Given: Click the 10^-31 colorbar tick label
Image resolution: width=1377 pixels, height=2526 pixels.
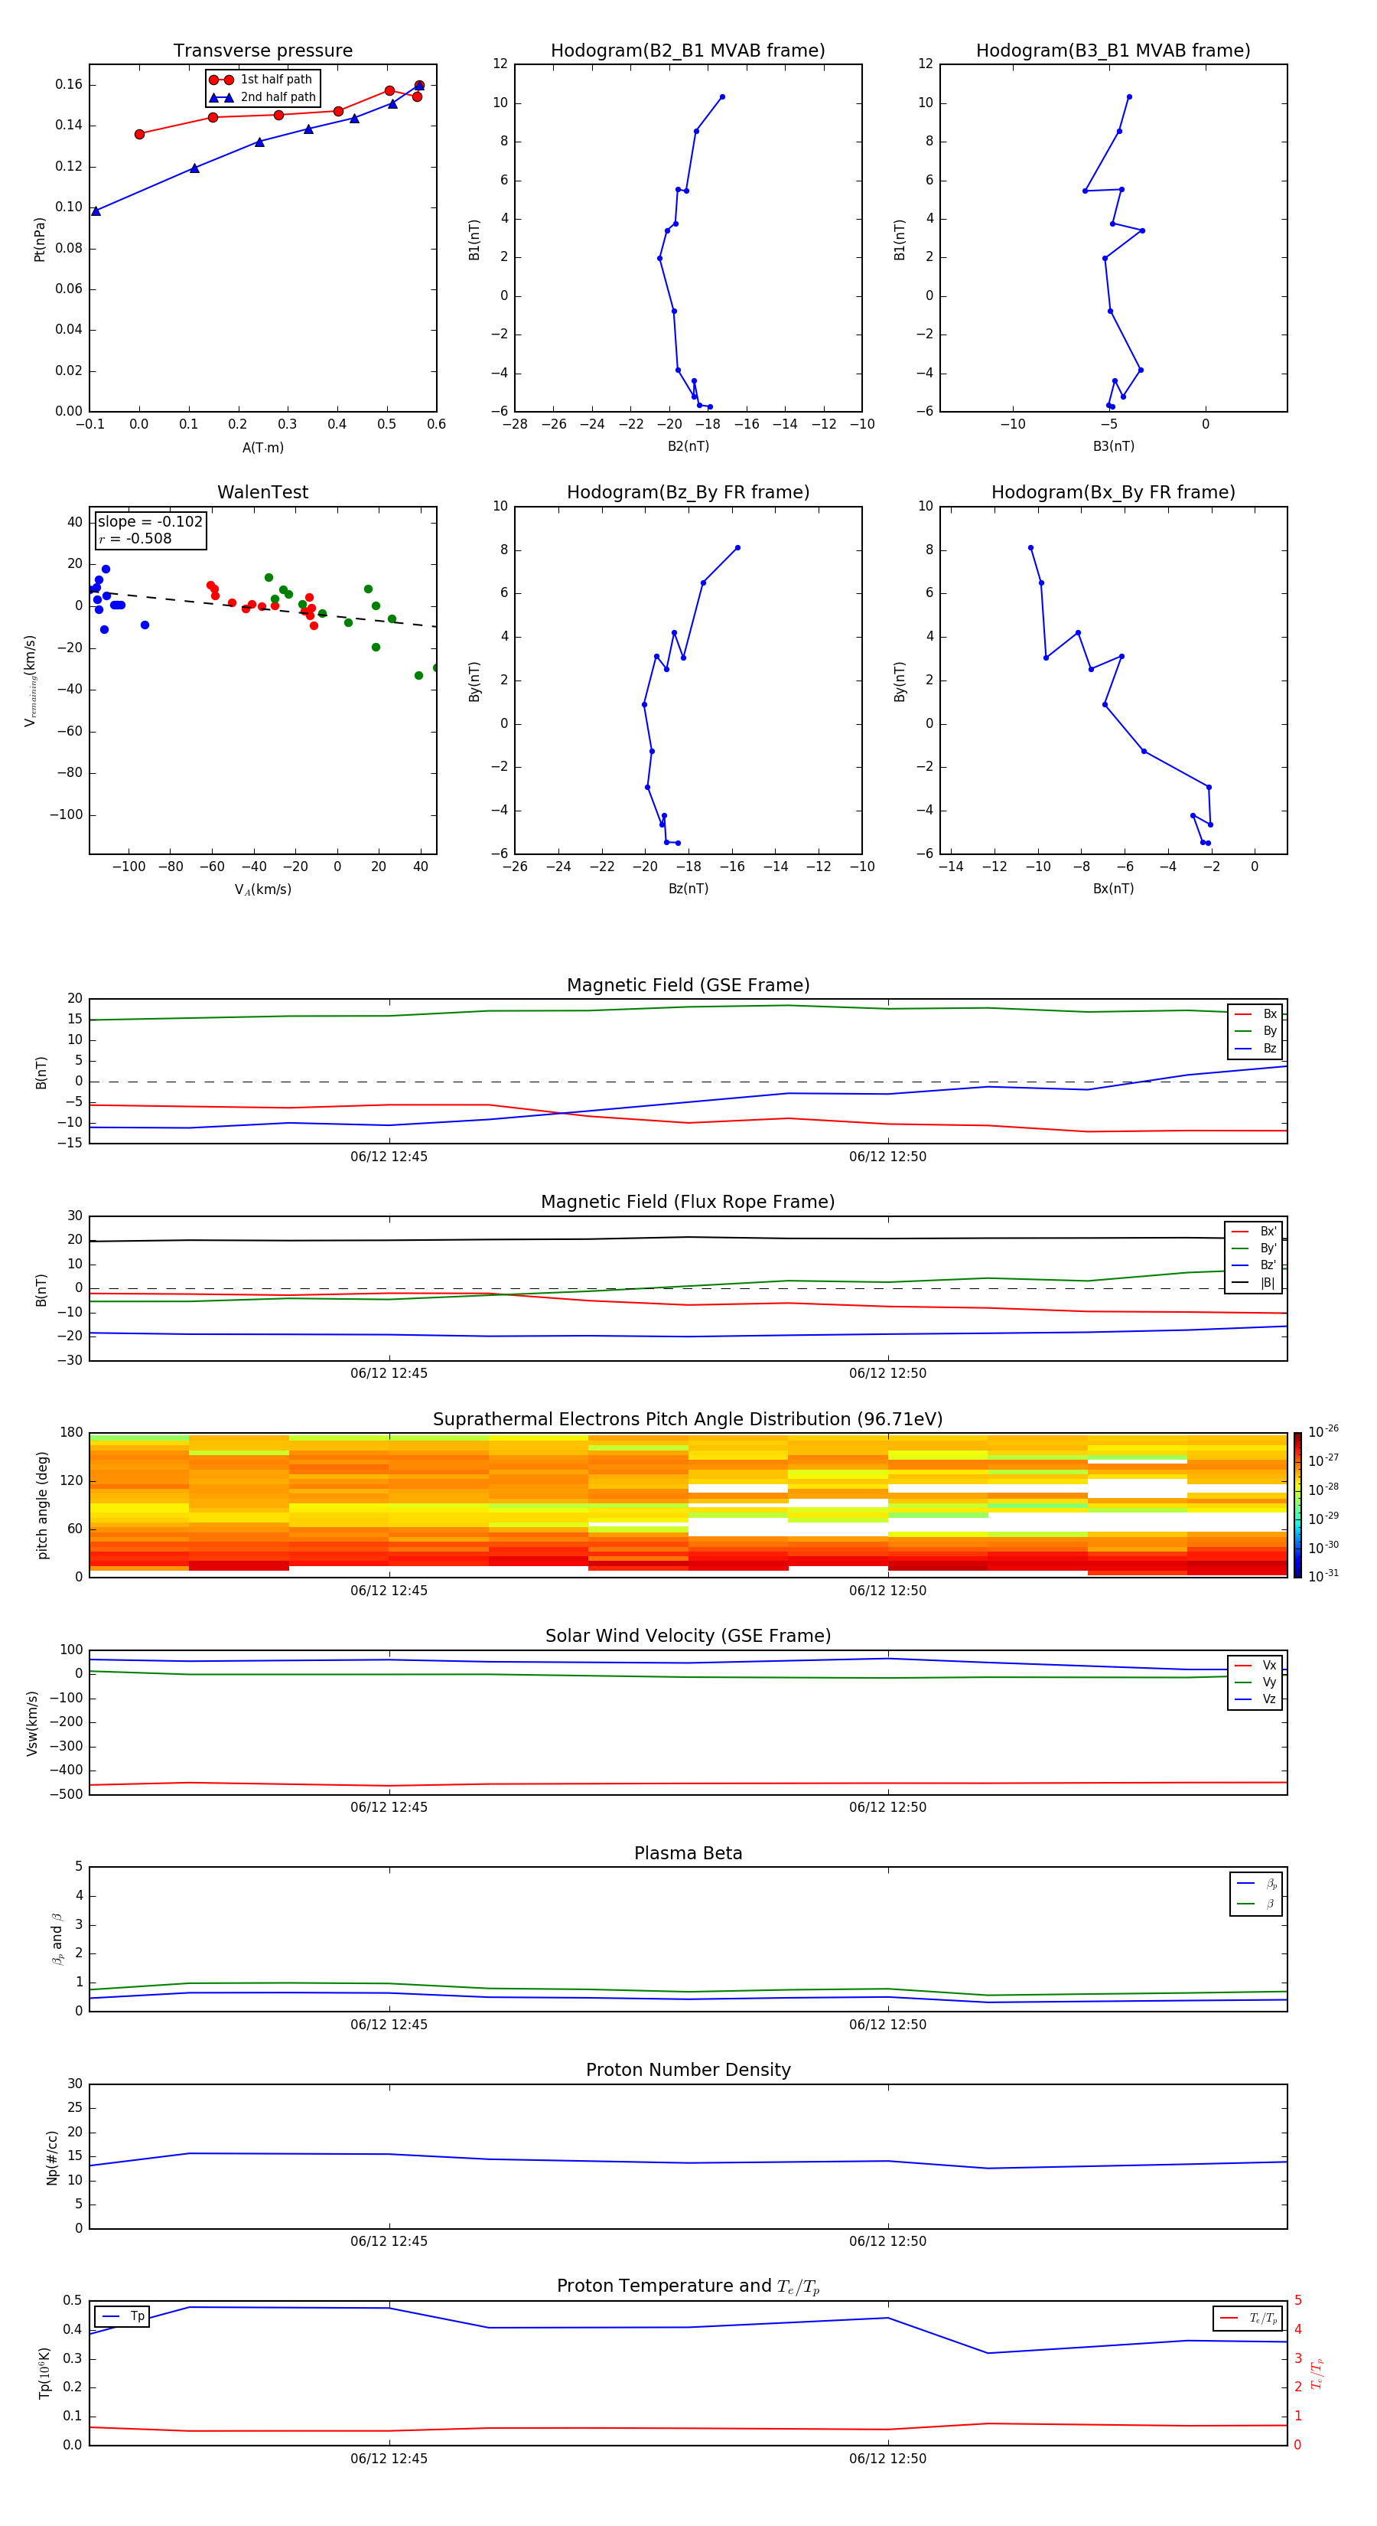Looking at the screenshot, I should (1323, 1576).
